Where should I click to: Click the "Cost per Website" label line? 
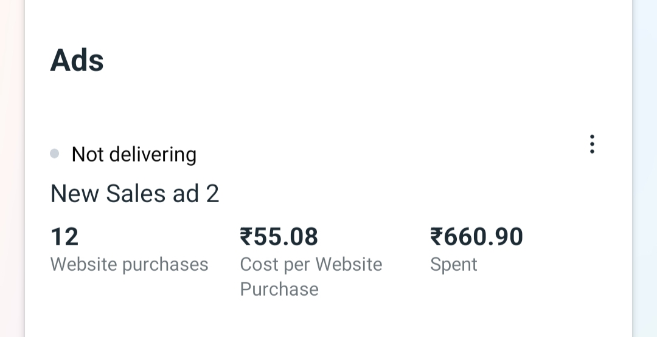[311, 265]
